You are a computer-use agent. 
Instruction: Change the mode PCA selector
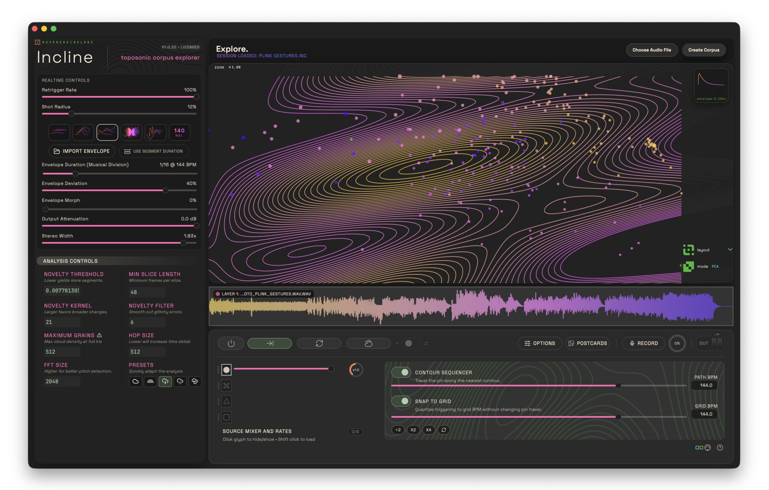click(715, 266)
